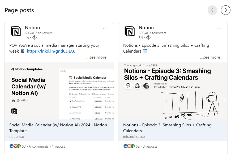Open Notion page name on second post
231x154 pixels.
tap(146, 28)
